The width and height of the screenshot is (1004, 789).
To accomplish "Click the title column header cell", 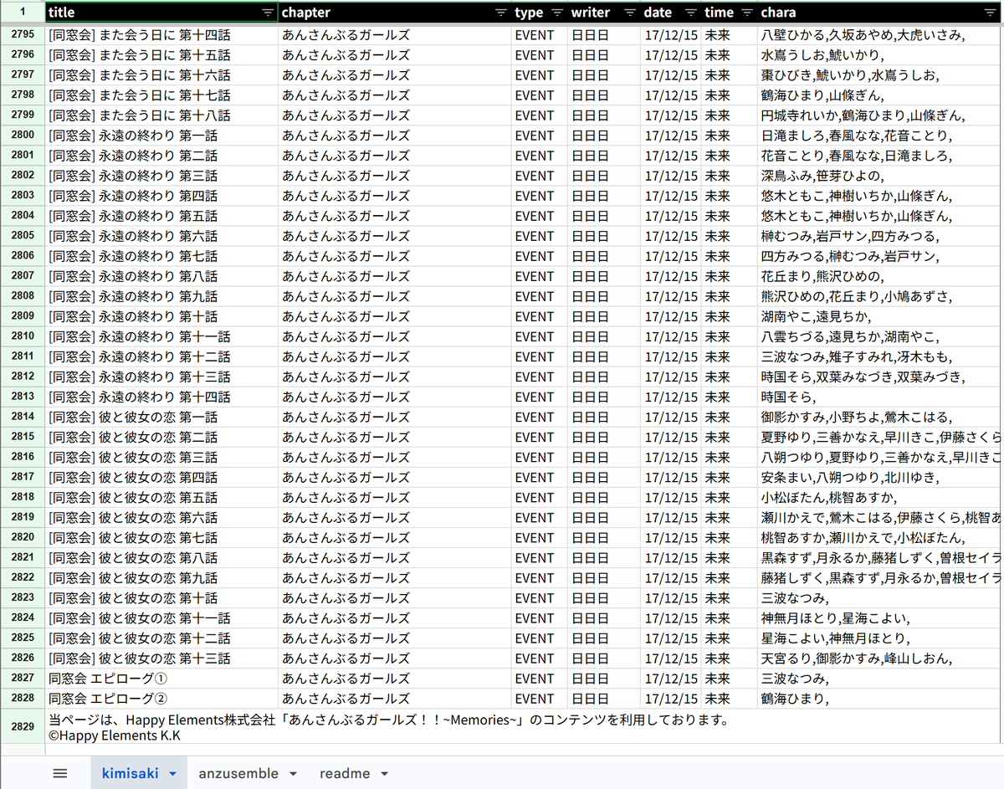I will (x=161, y=13).
